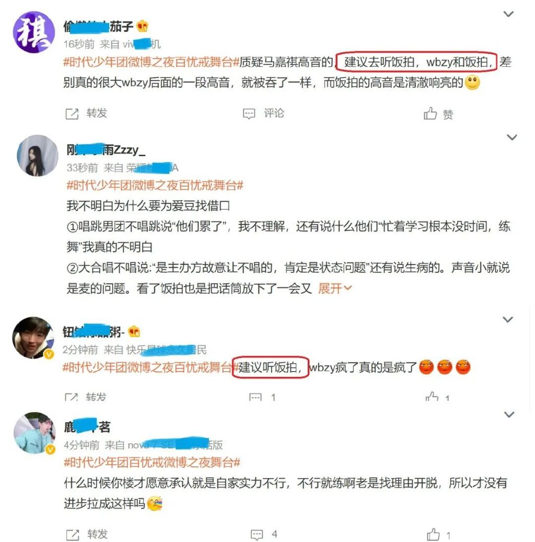535x542 pixels.
Task: Open comments on the first post
Action: point(263,113)
